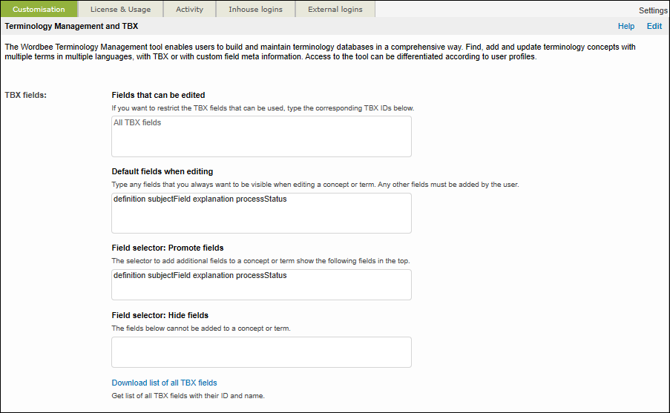Image resolution: width=670 pixels, height=413 pixels.
Task: Click the empty 'Hide fields' text area
Action: coord(261,352)
